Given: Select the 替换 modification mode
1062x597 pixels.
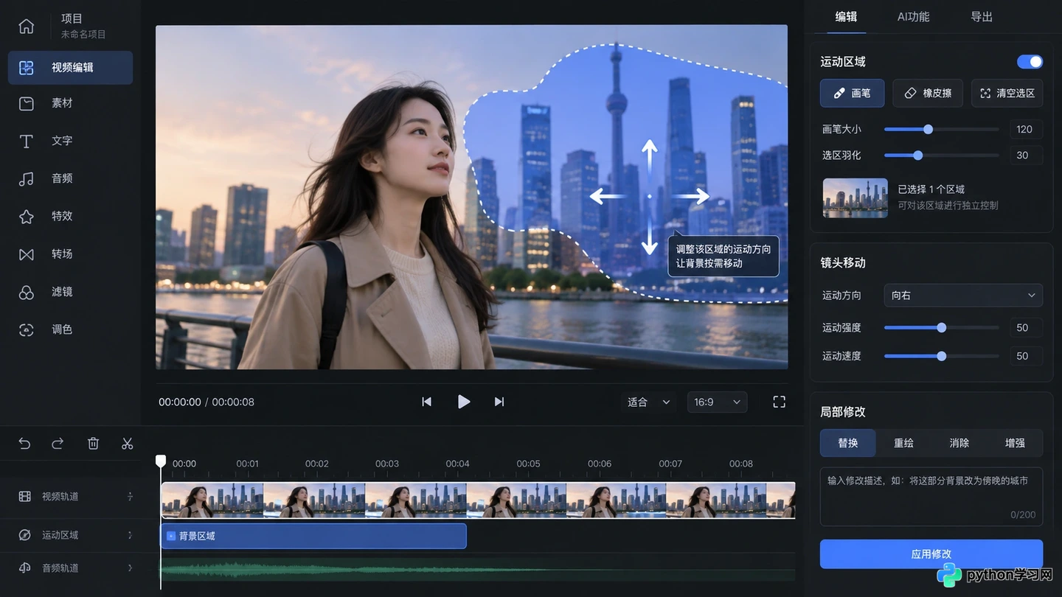Looking at the screenshot, I should pyautogui.click(x=848, y=443).
